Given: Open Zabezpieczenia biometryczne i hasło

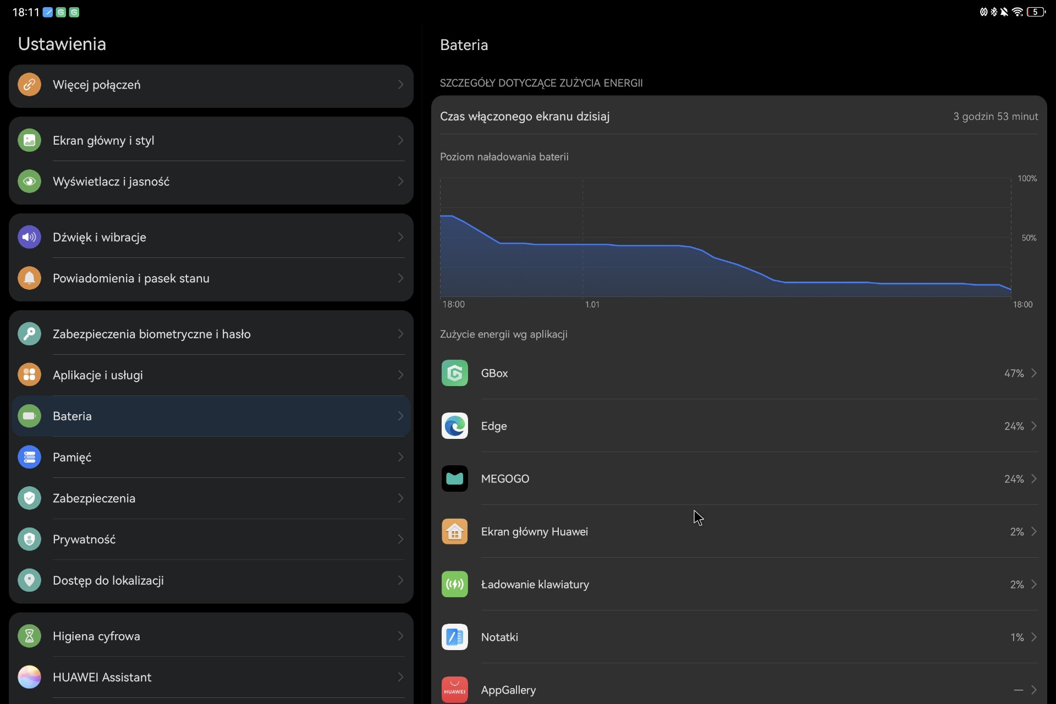Looking at the screenshot, I should (x=211, y=334).
